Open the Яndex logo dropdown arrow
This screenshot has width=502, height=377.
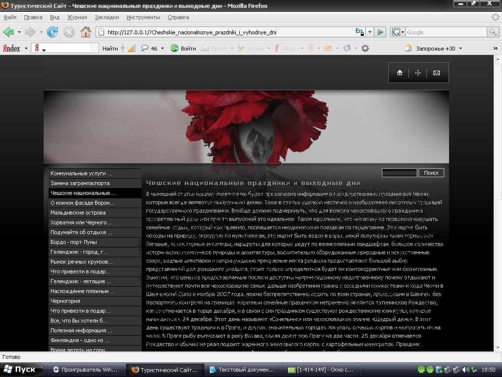[x=26, y=49]
